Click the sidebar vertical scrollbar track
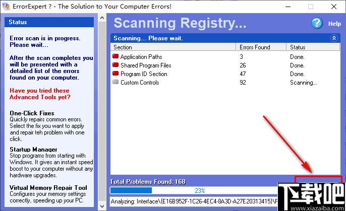 pyautogui.click(x=102, y=112)
